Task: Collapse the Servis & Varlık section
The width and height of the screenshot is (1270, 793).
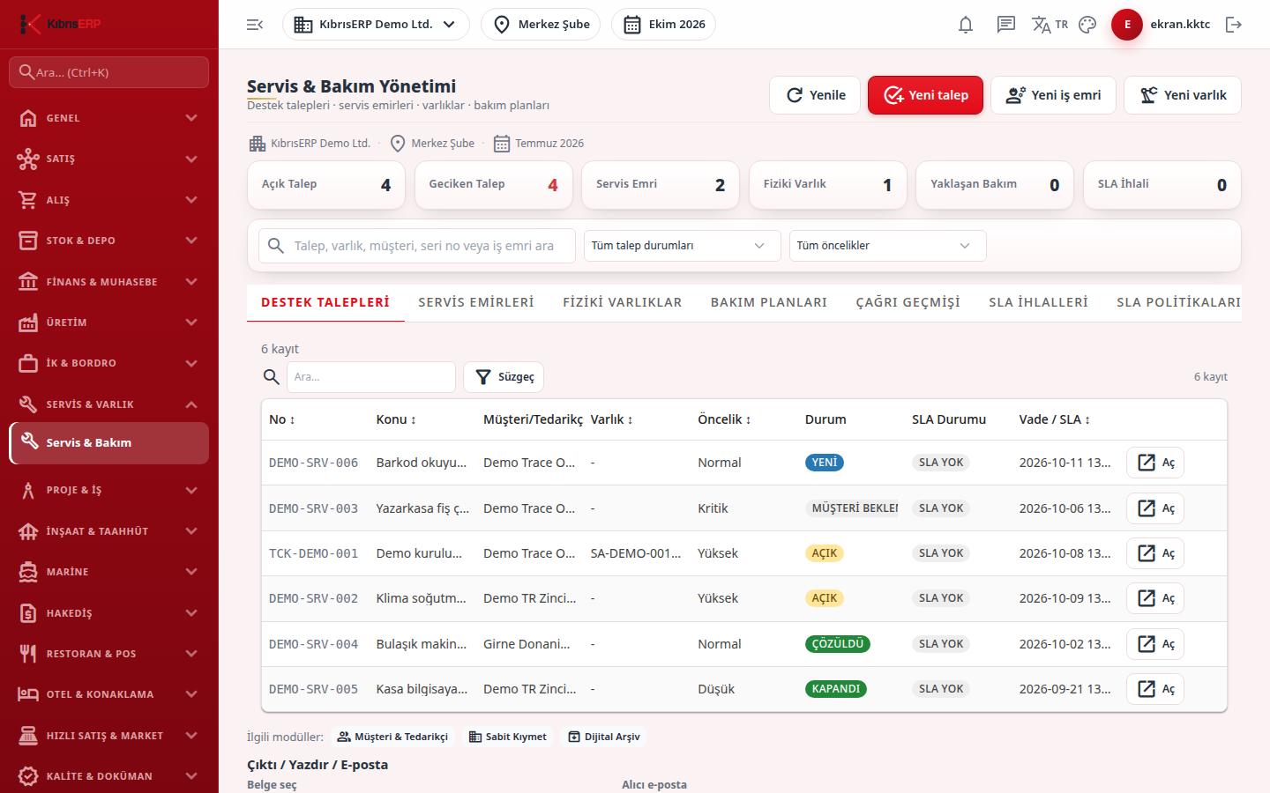Action: (x=108, y=404)
